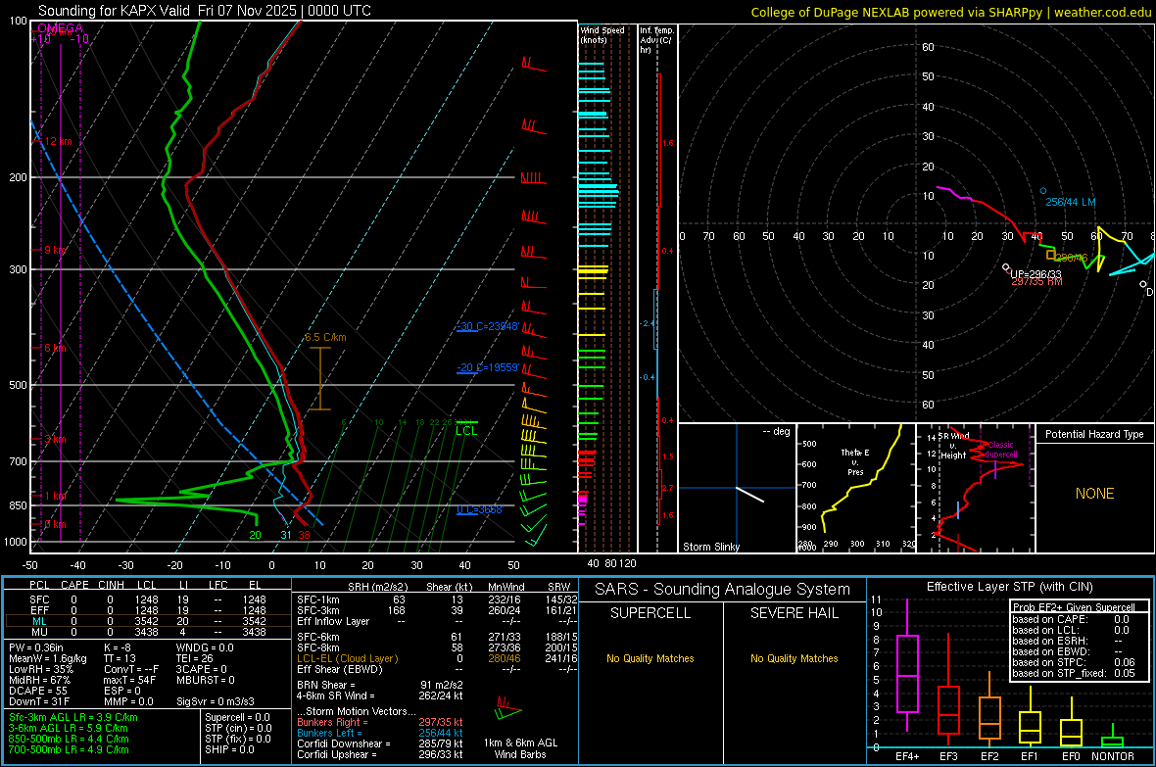Click the Prob EF2+ Given Supercell heading
This screenshot has width=1156, height=767.
(1074, 607)
